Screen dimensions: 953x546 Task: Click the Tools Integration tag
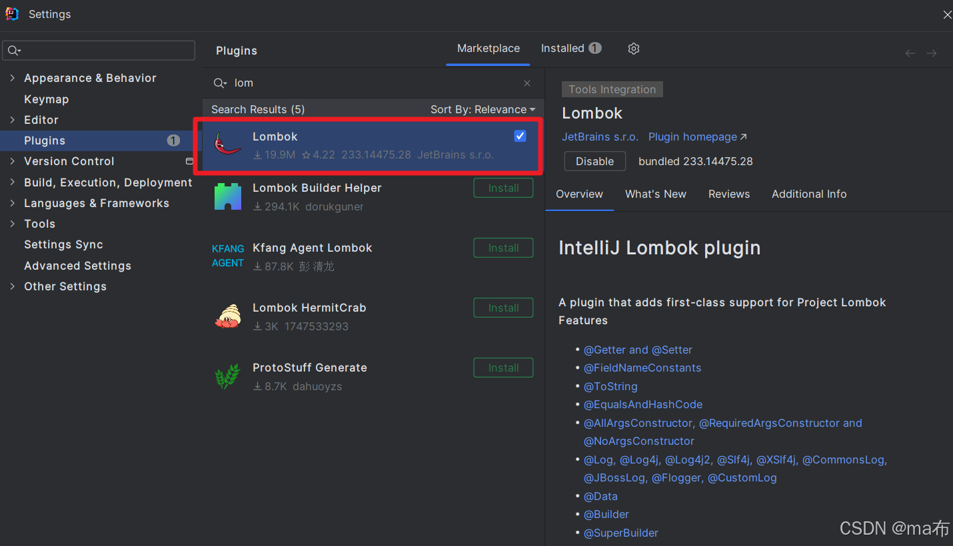[x=612, y=89]
